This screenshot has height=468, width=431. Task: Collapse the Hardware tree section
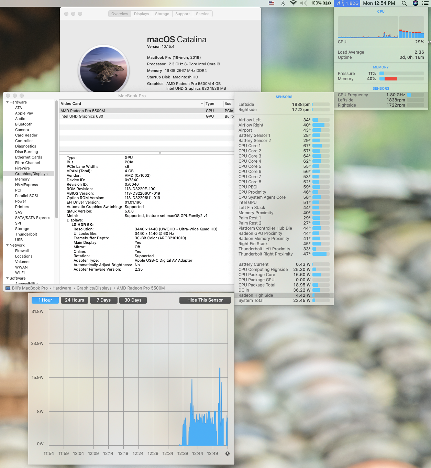coord(7,102)
